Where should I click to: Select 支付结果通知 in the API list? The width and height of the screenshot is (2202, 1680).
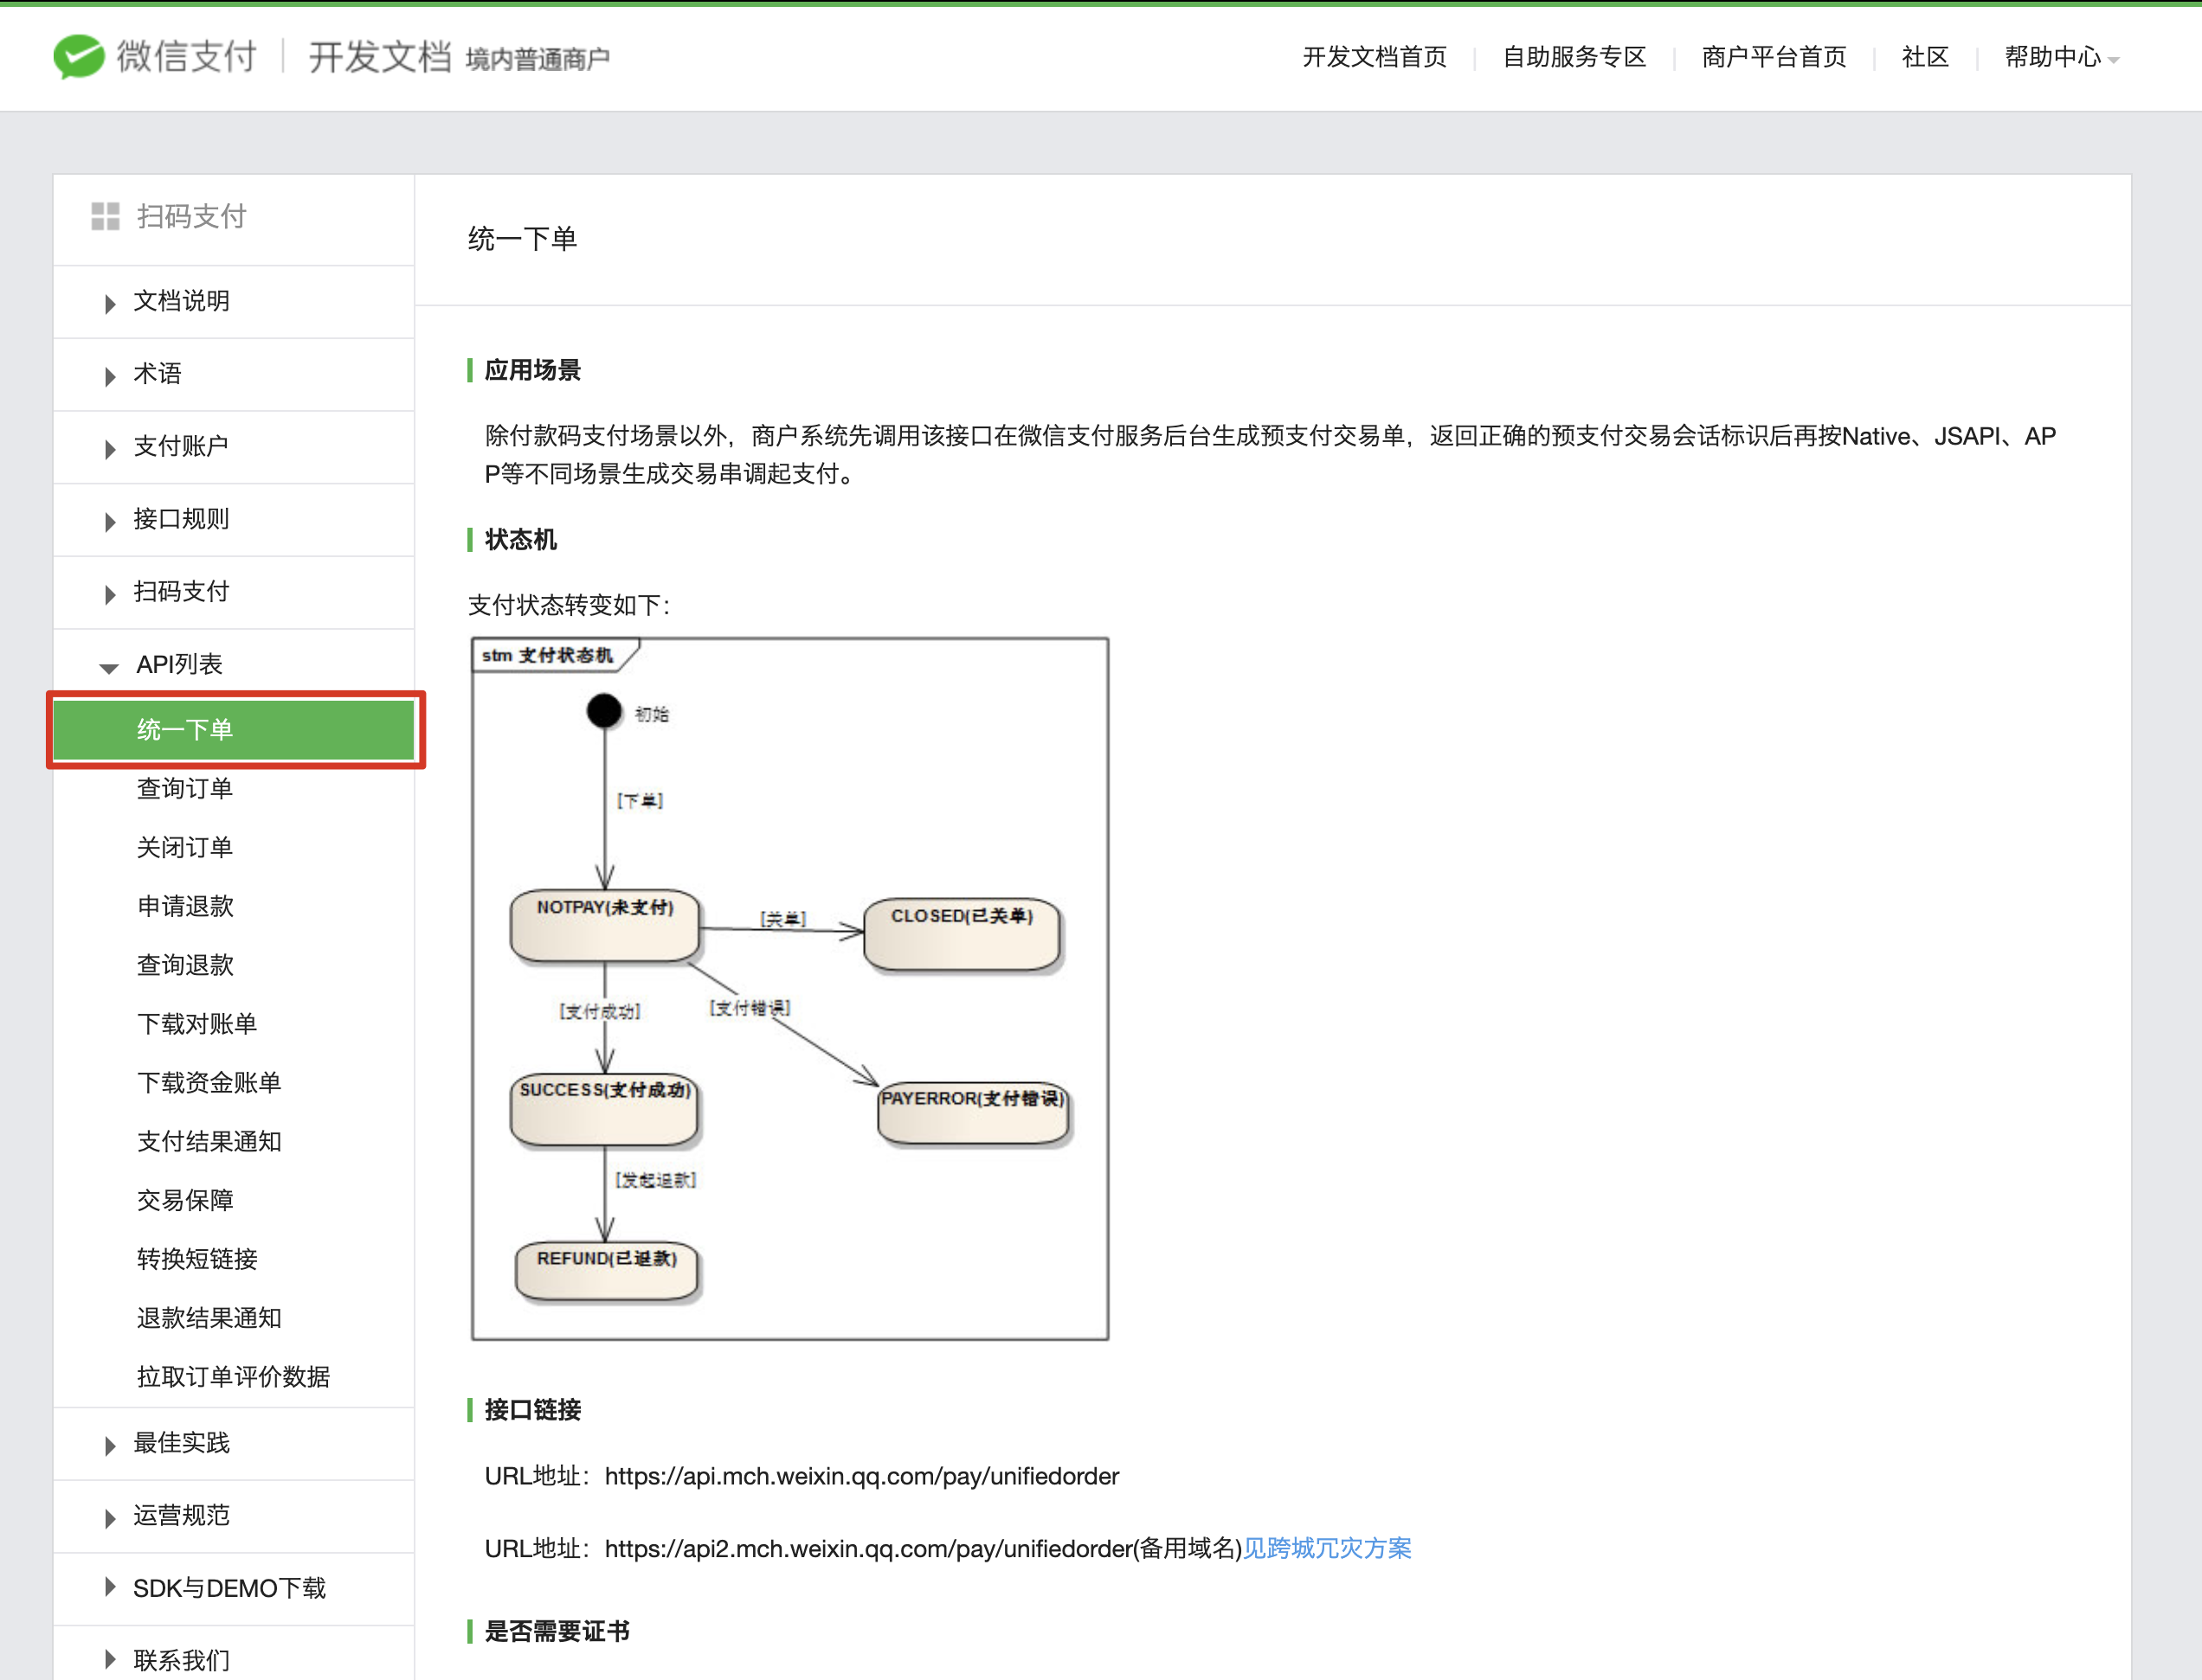click(x=209, y=1141)
